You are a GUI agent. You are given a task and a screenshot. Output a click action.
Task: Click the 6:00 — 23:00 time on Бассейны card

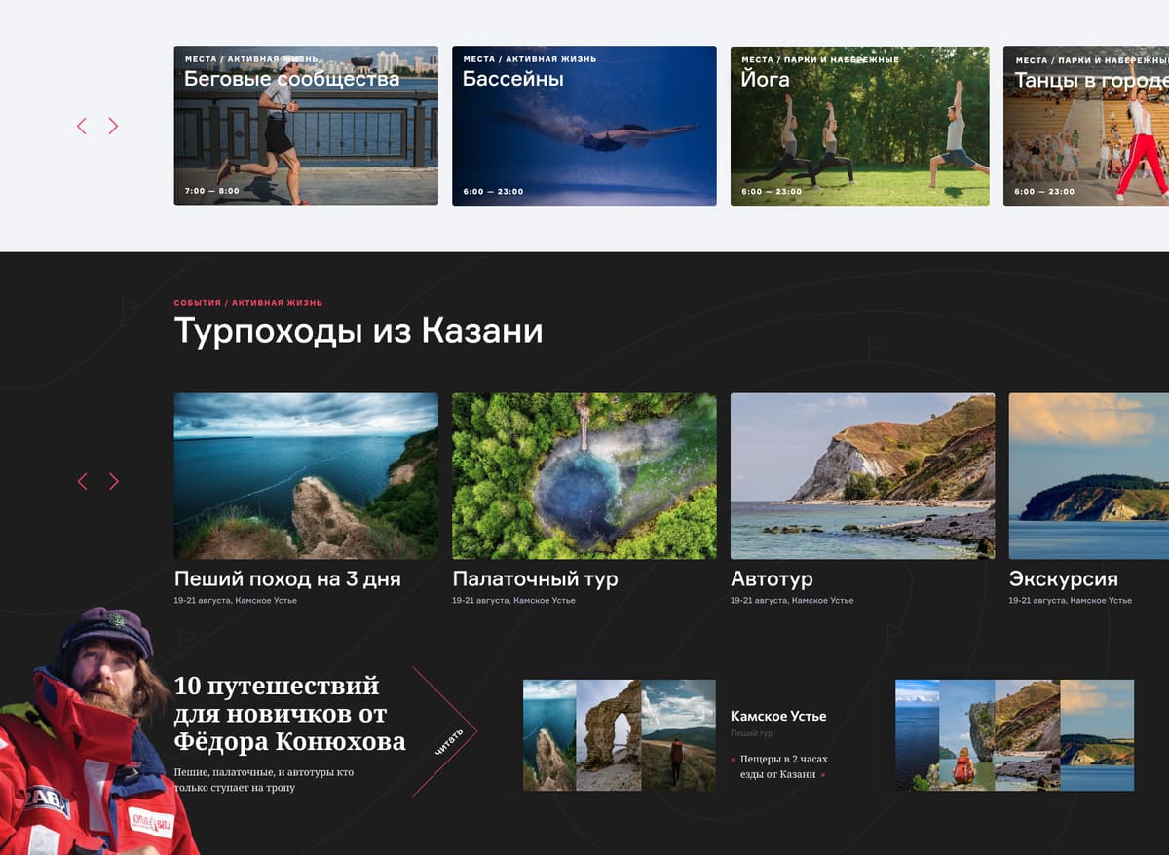click(493, 191)
